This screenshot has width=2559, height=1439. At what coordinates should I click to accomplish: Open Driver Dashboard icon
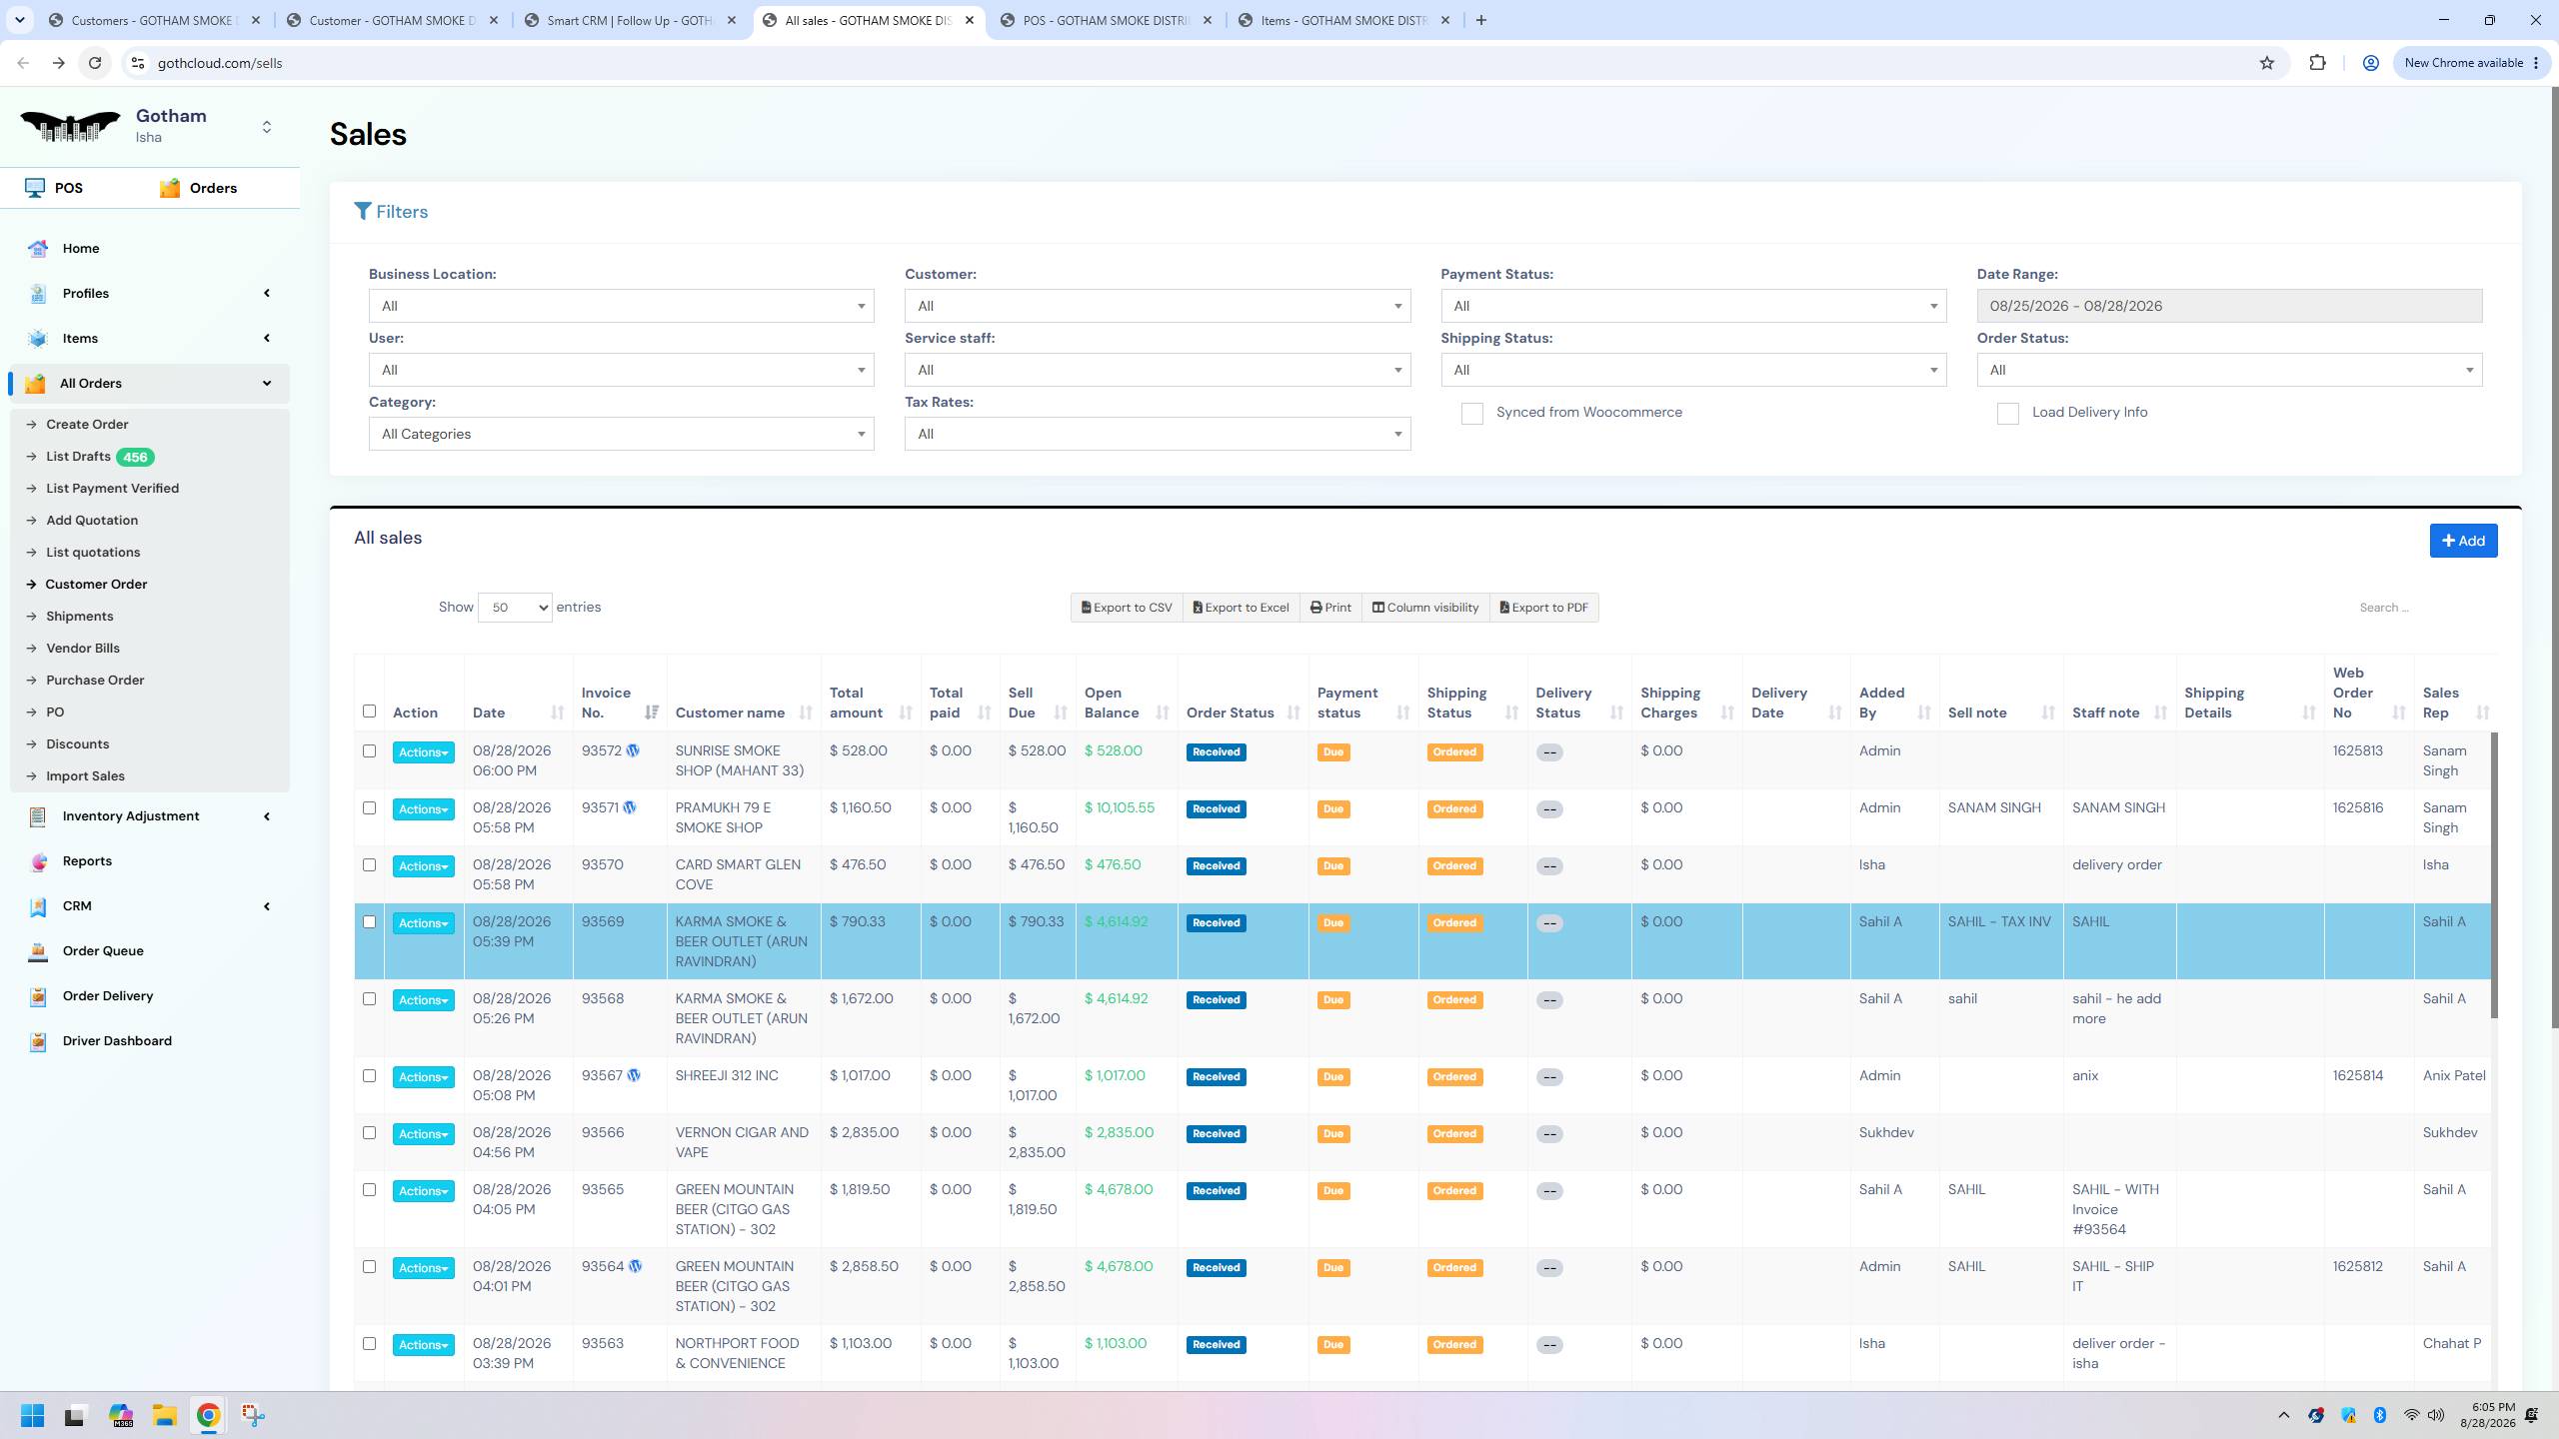(x=38, y=1041)
